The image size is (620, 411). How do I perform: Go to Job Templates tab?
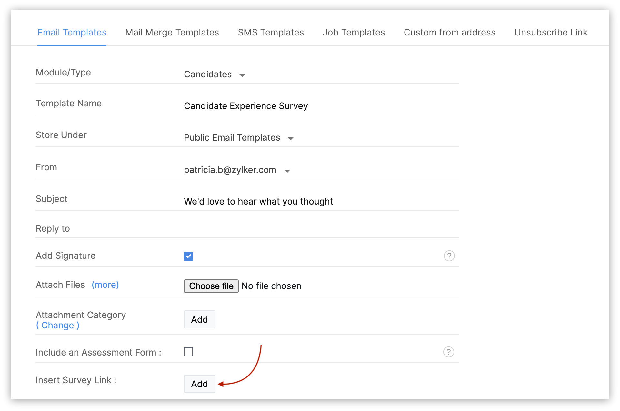click(354, 33)
